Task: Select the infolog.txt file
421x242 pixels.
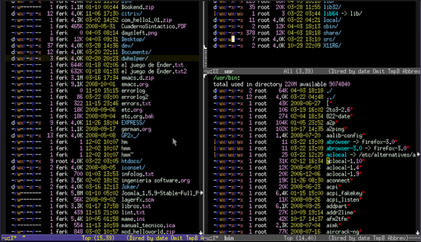Action: coord(137,174)
